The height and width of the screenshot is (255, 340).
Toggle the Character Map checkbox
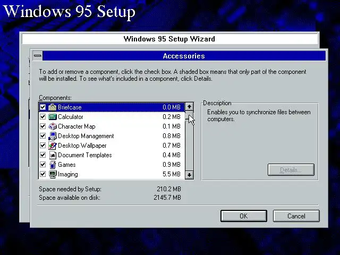click(x=42, y=126)
